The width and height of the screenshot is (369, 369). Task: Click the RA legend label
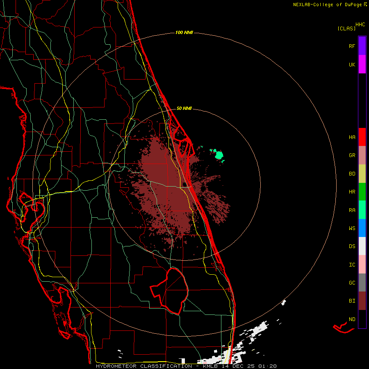(352, 210)
